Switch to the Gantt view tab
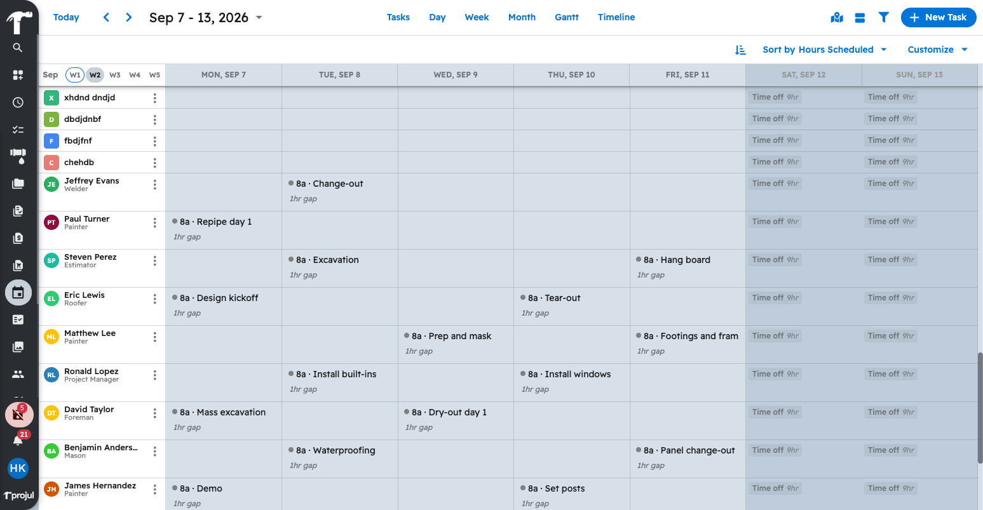 click(566, 17)
